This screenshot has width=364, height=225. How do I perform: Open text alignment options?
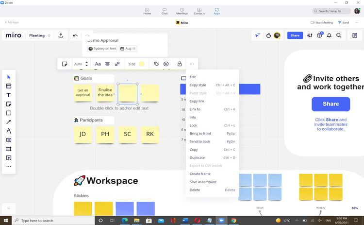pyautogui.click(x=107, y=64)
